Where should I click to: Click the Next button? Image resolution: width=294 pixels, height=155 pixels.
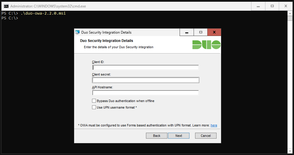tap(179, 136)
